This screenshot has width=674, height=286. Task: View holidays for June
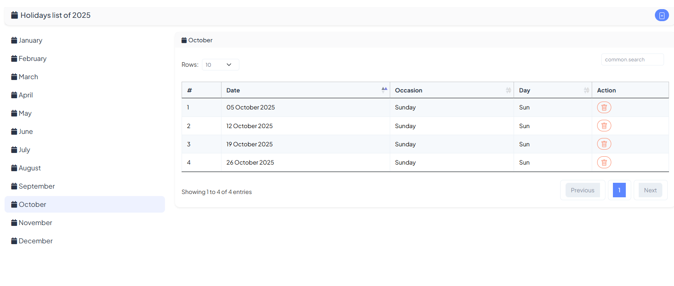tap(26, 132)
